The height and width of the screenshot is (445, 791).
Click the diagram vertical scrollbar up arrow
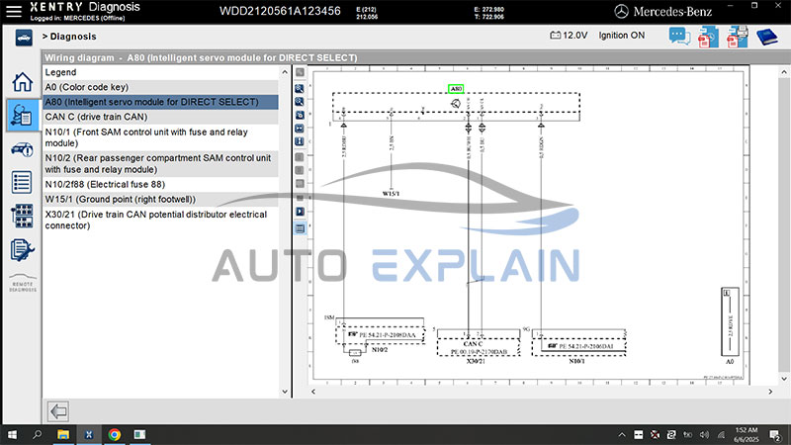pyautogui.click(x=783, y=72)
